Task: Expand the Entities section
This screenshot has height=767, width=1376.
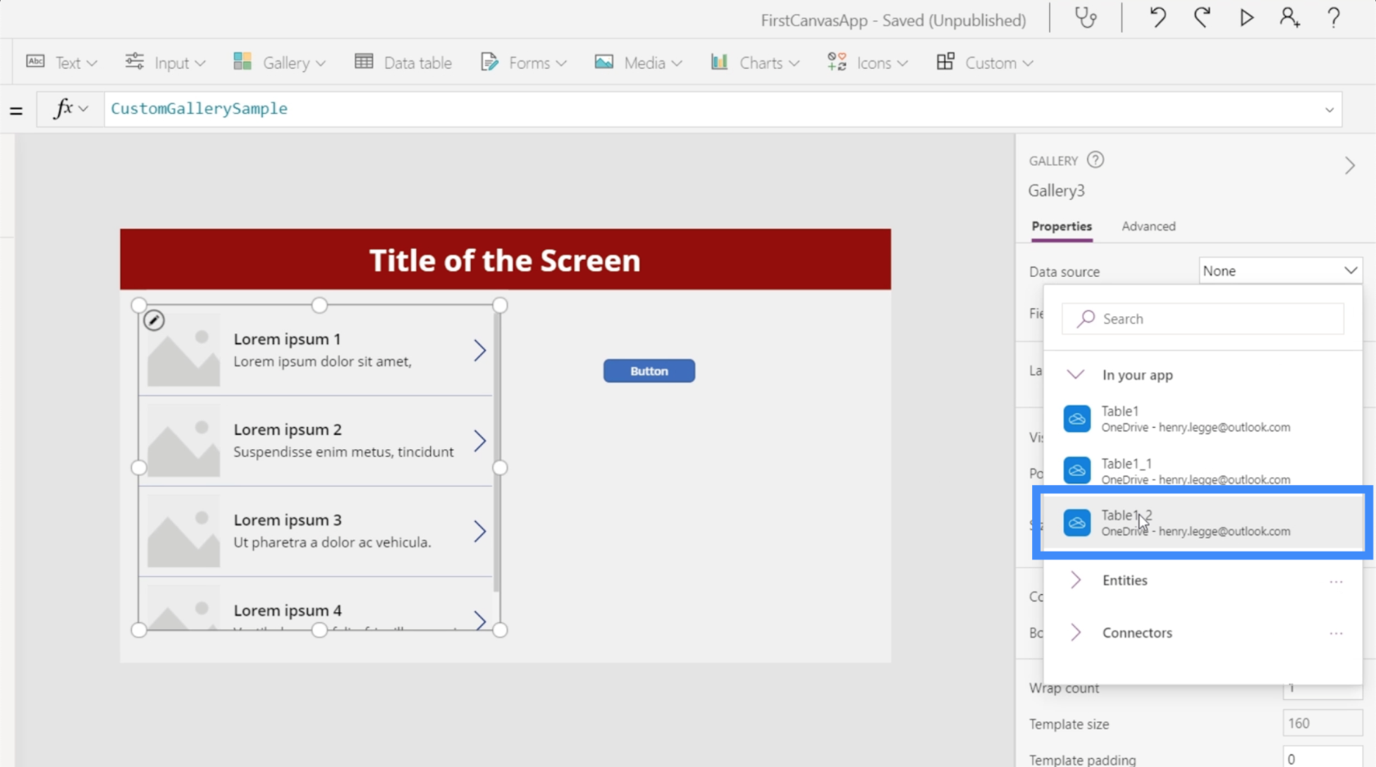Action: [x=1075, y=580]
